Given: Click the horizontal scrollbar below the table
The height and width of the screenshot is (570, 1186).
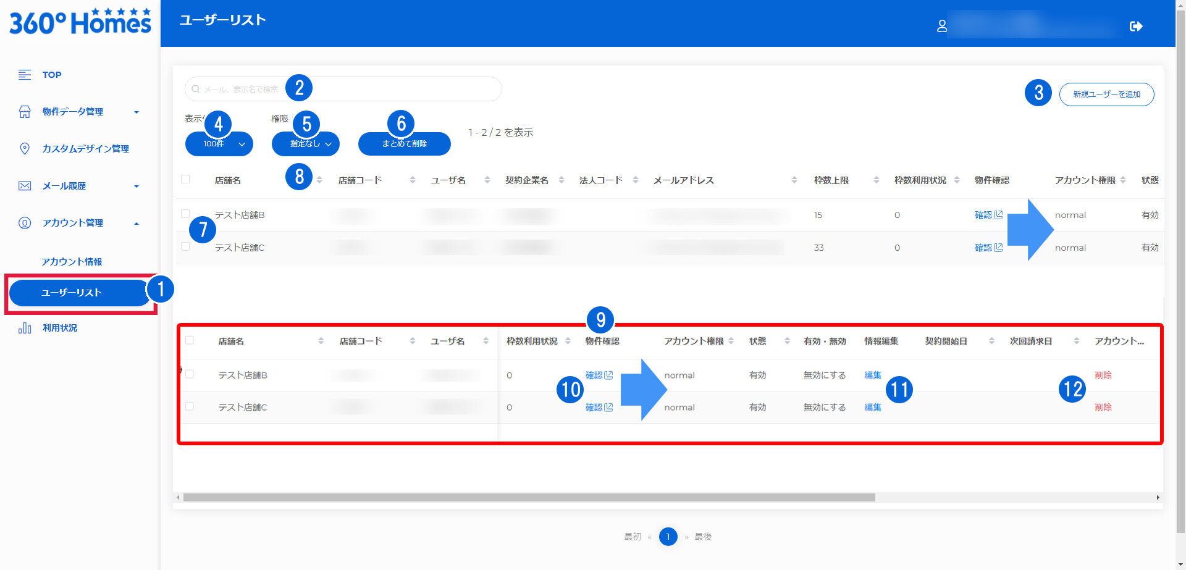Looking at the screenshot, I should pos(529,498).
